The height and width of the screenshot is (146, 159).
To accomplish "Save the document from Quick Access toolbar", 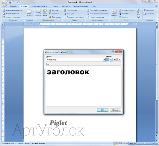I will point(10,2).
